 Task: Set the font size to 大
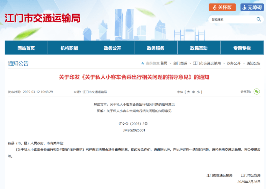pos(188,92)
